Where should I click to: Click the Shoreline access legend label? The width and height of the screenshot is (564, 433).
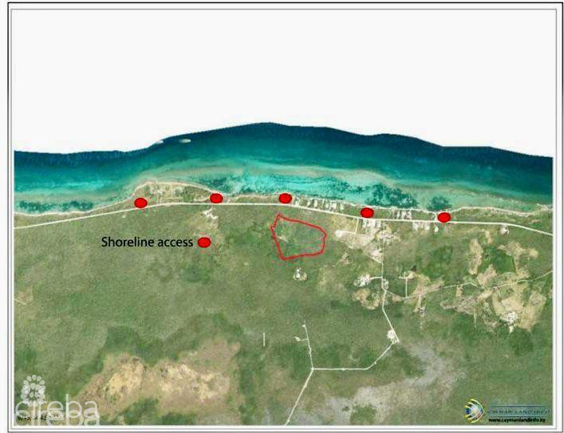click(147, 242)
